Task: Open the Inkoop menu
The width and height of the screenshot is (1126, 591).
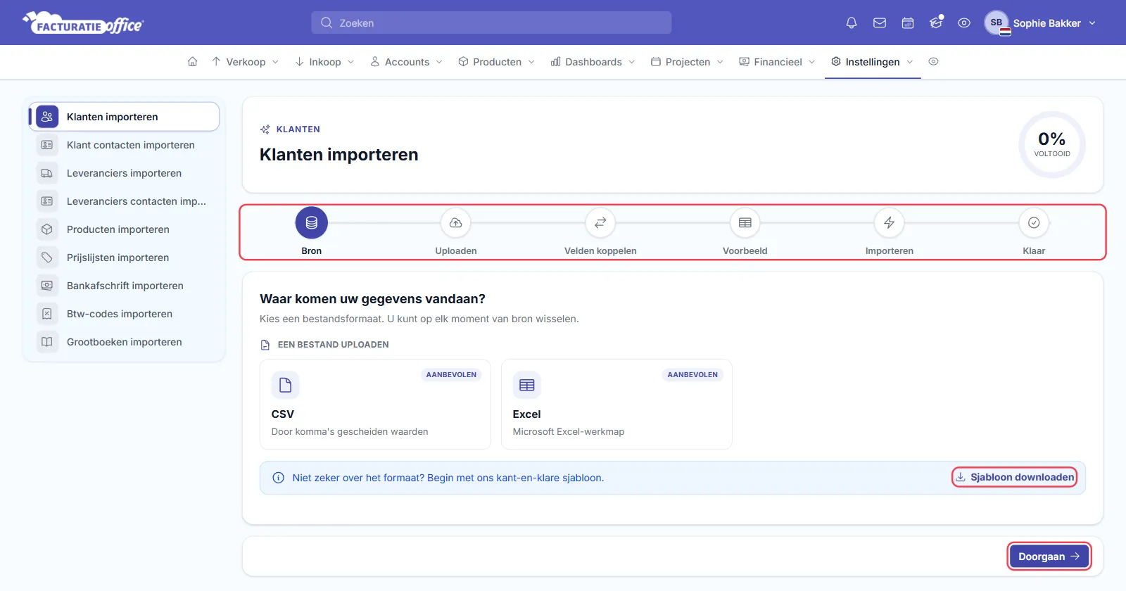Action: 324,62
